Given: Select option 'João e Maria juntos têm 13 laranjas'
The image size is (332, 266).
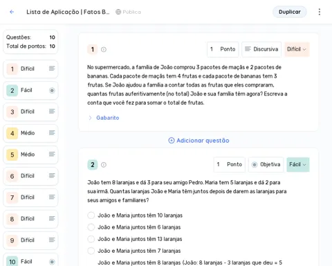Looking at the screenshot, I should (x=91, y=239).
